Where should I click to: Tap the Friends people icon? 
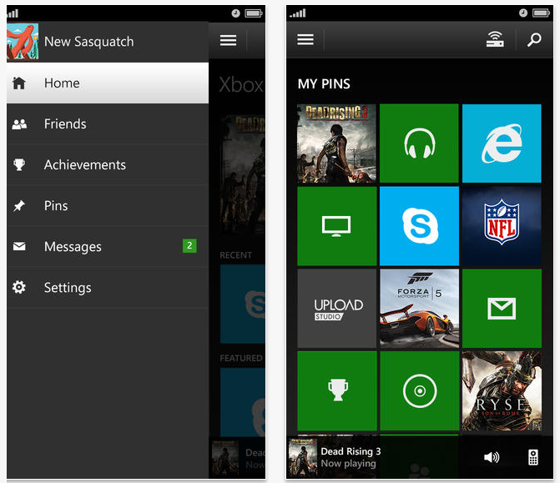click(19, 124)
